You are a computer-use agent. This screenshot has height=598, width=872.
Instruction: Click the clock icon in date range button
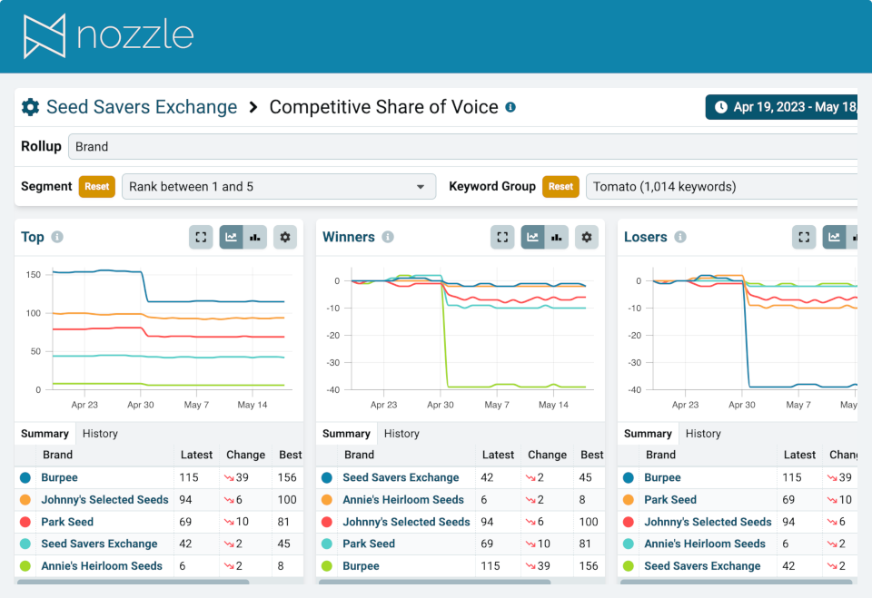(x=720, y=107)
